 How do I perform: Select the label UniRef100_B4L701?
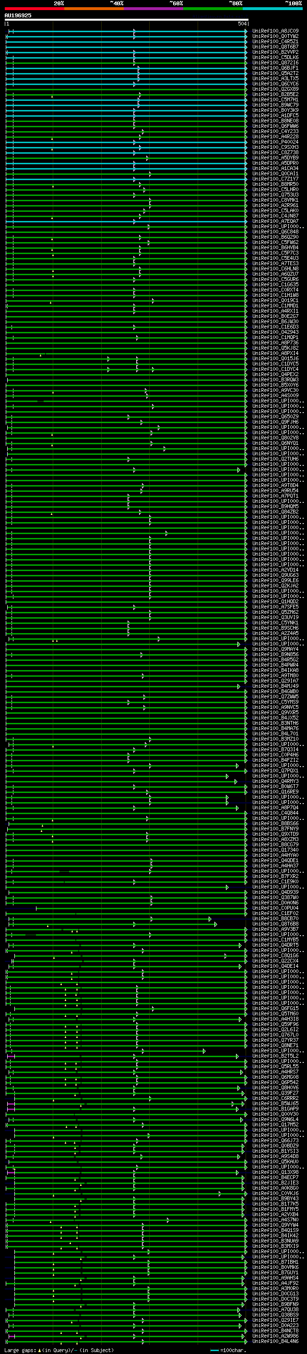[x=275, y=734]
